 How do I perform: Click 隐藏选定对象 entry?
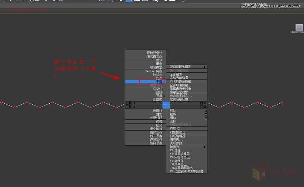[x=179, y=92]
